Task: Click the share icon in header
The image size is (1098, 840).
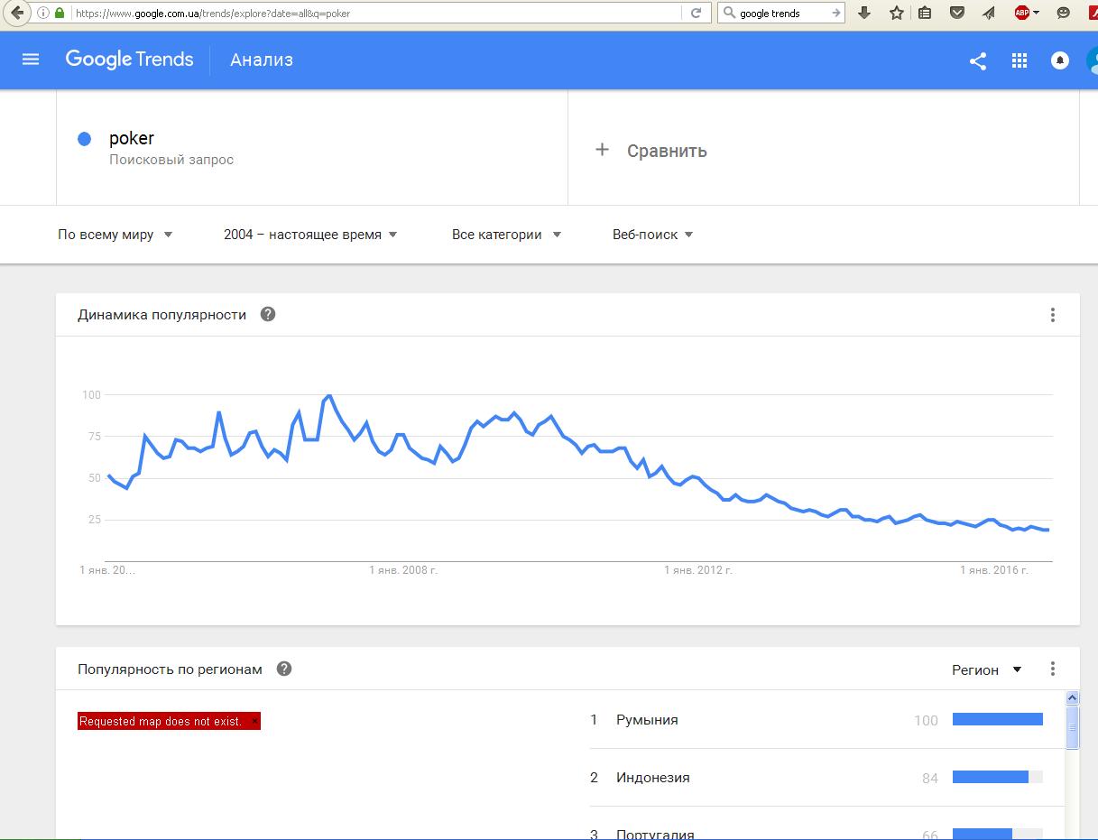Action: pos(977,60)
